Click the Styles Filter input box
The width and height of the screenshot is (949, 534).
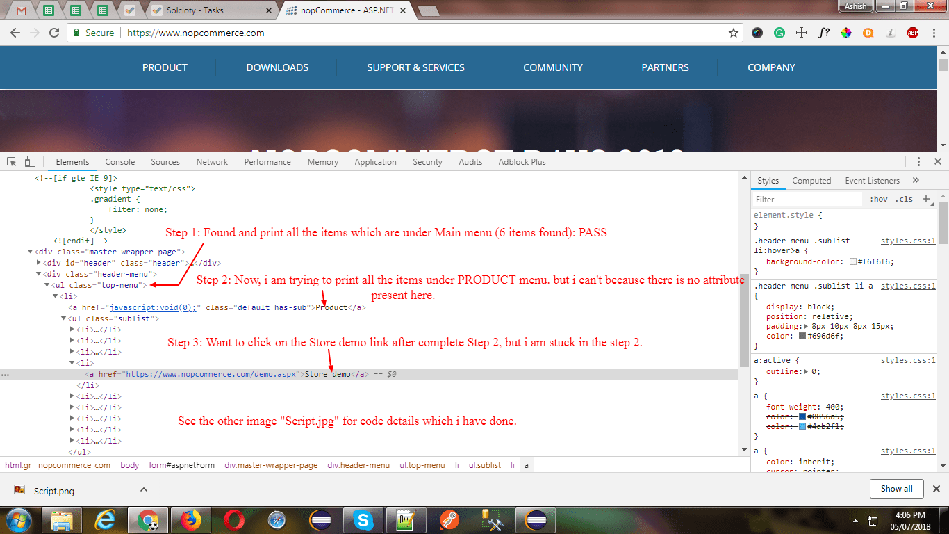808,200
